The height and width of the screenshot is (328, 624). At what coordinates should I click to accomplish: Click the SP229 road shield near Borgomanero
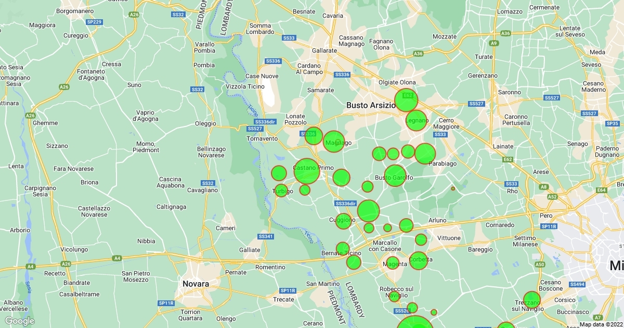95,22
